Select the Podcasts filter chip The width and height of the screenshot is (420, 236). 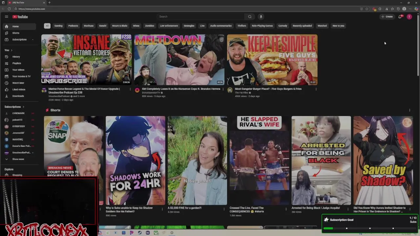(x=73, y=26)
